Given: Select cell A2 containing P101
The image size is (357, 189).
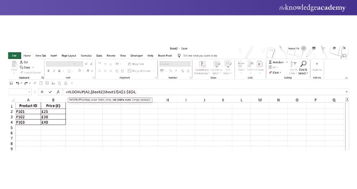Looking at the screenshot, I should coord(28,111).
